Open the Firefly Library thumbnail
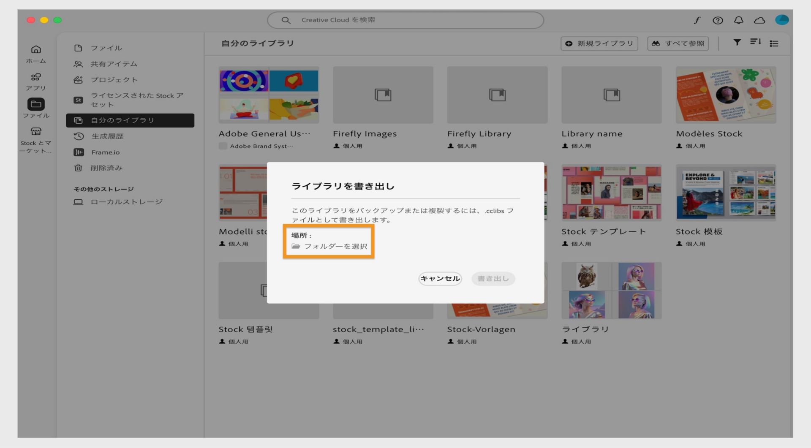811x448 pixels. 497,95
